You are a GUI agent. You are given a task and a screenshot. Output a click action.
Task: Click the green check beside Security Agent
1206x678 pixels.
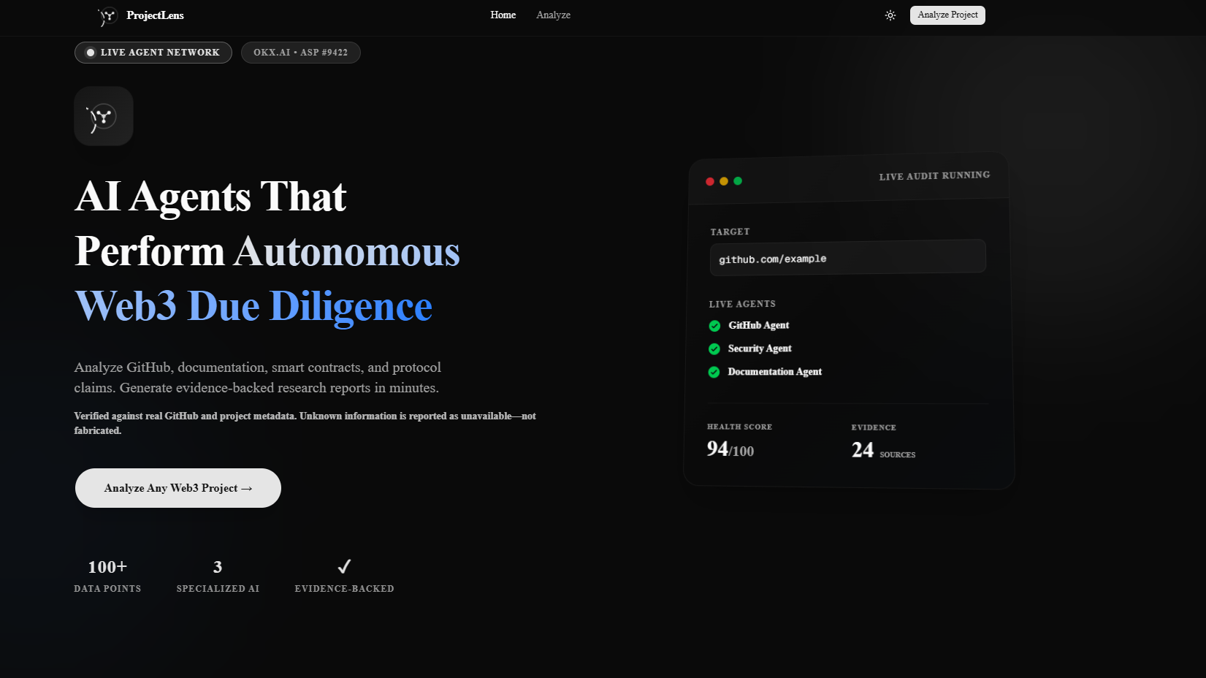[x=714, y=349]
